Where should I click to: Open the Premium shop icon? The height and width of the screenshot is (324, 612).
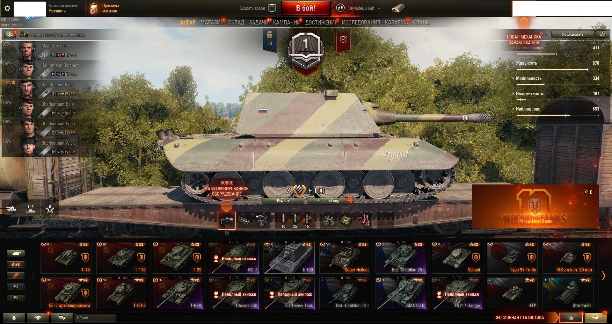(x=94, y=8)
